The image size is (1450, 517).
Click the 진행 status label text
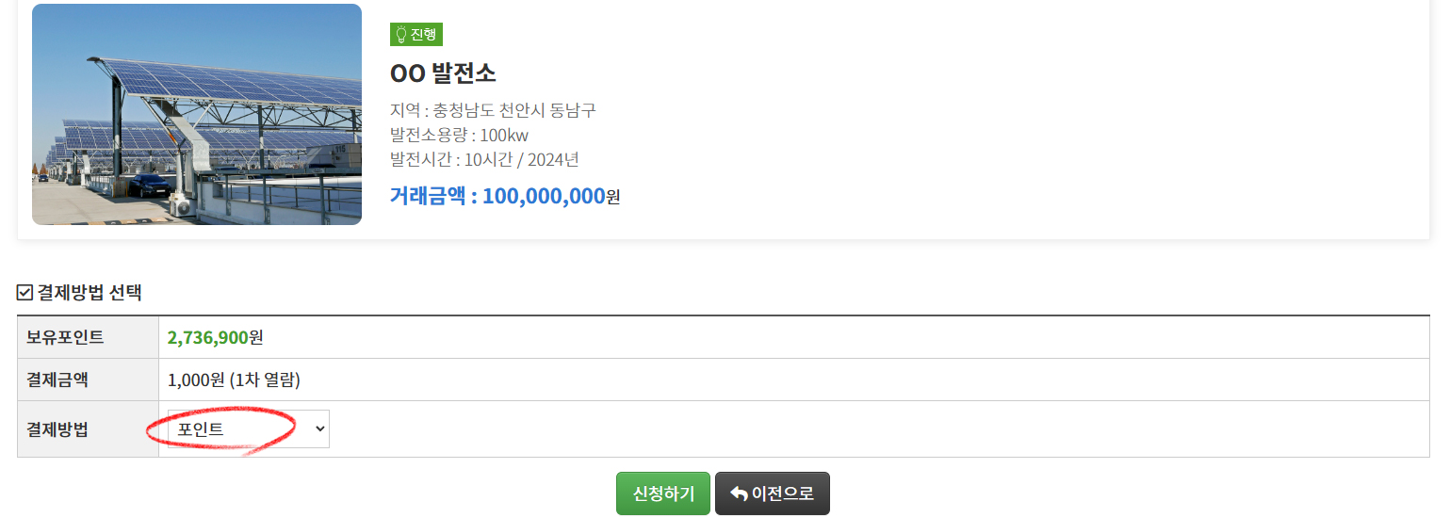423,35
